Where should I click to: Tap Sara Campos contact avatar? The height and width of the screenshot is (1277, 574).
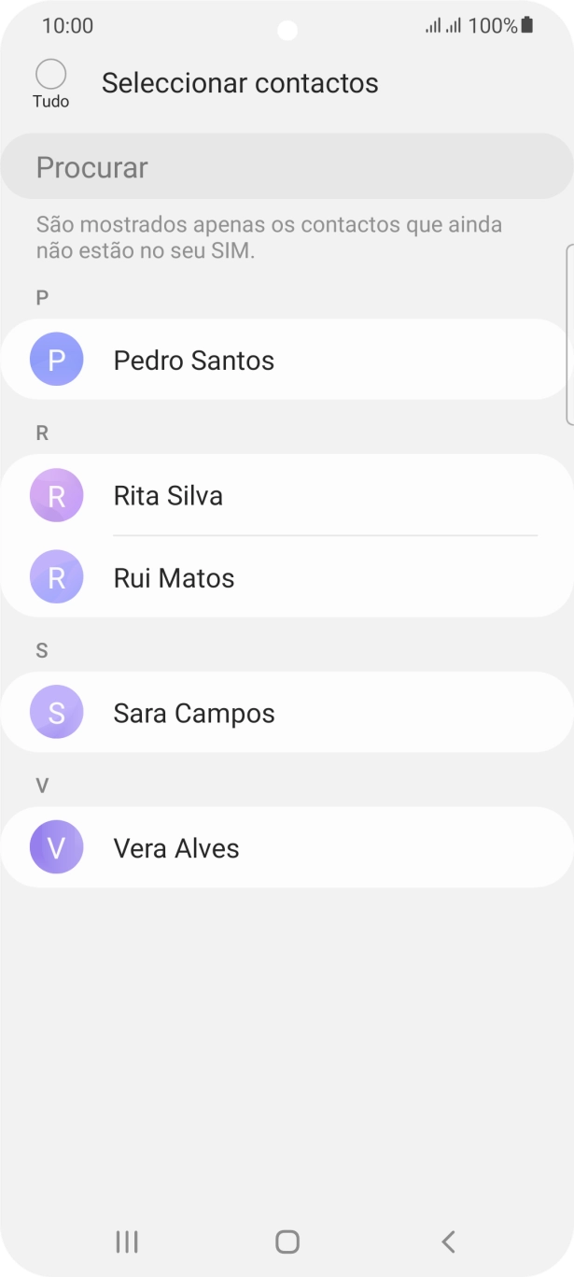(x=56, y=712)
